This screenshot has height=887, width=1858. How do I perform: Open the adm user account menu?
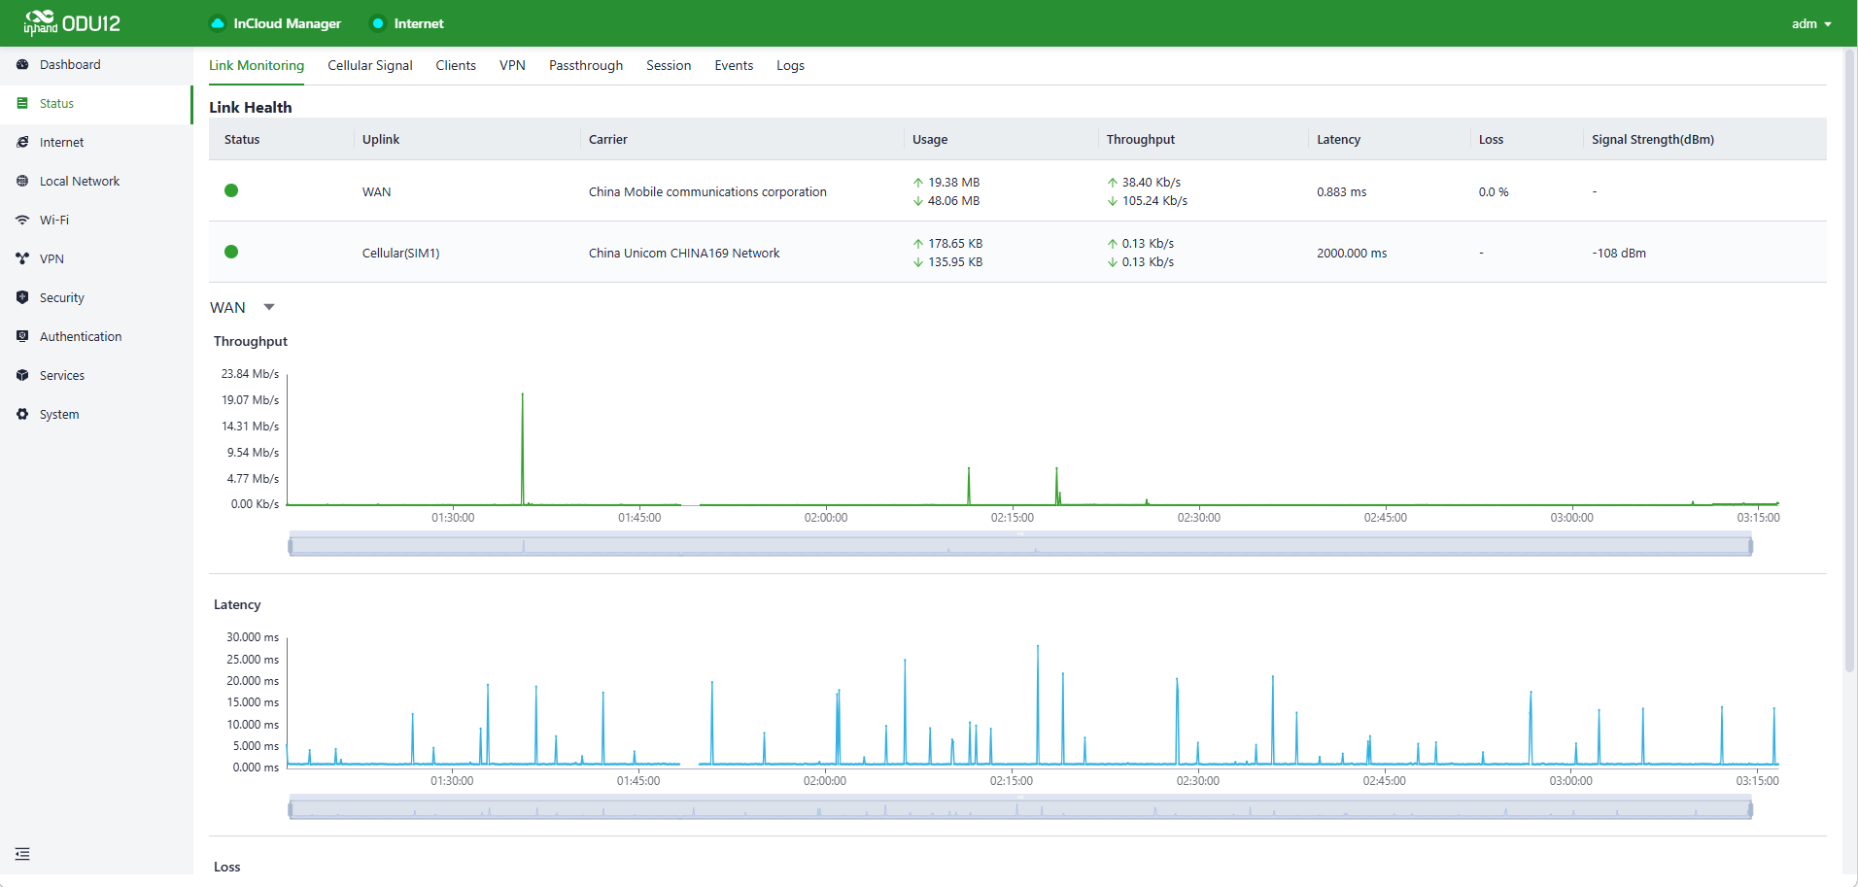click(x=1810, y=24)
